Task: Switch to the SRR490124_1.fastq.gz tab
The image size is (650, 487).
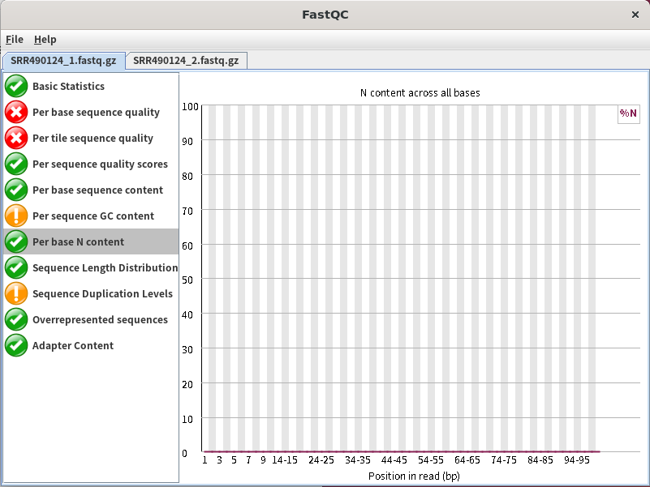Action: click(63, 61)
